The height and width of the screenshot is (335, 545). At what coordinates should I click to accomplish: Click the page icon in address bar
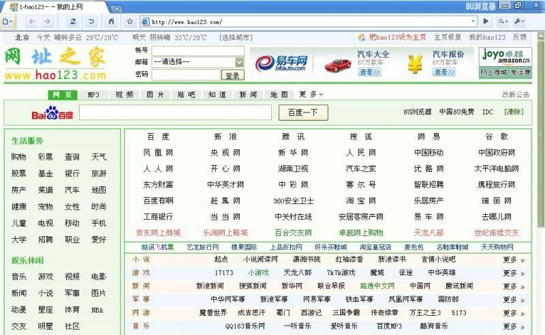[x=146, y=22]
